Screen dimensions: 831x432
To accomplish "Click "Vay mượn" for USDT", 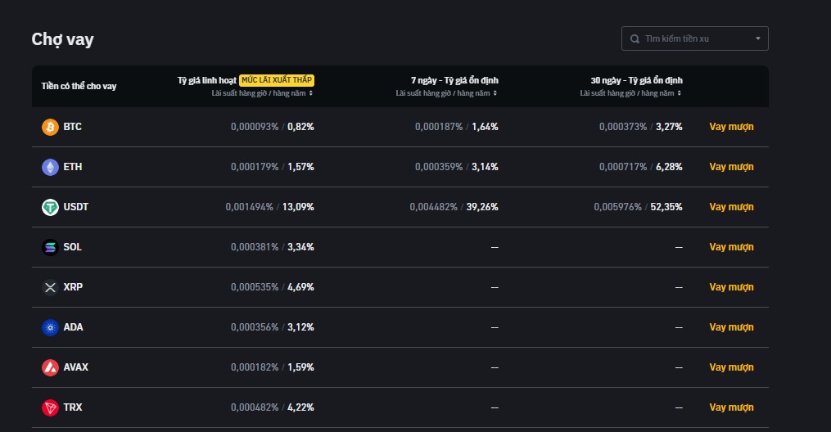I will pyautogui.click(x=731, y=207).
